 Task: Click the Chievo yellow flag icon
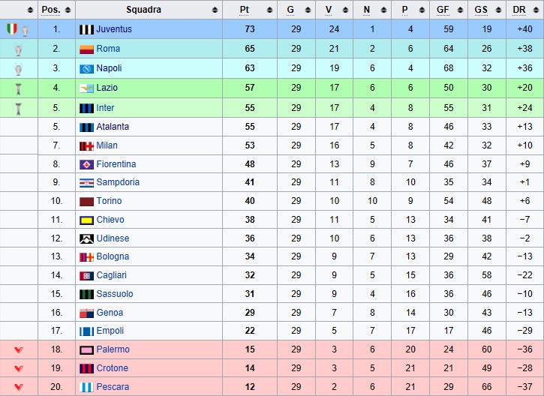point(86,220)
